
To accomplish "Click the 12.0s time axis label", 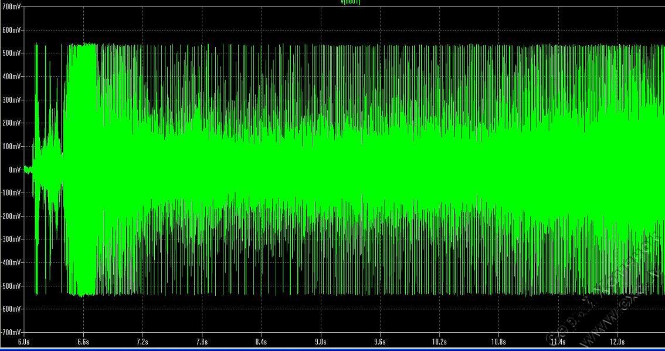I will click(617, 341).
